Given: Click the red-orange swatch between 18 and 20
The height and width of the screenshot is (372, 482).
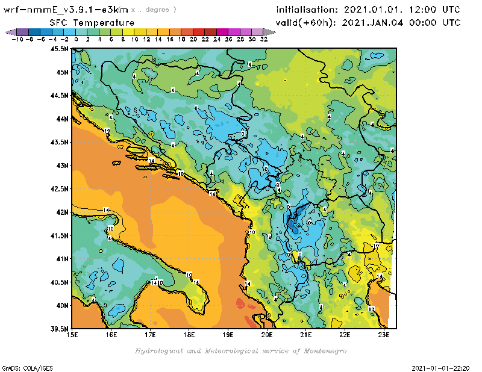Looking at the screenshot, I should coord(187,32).
